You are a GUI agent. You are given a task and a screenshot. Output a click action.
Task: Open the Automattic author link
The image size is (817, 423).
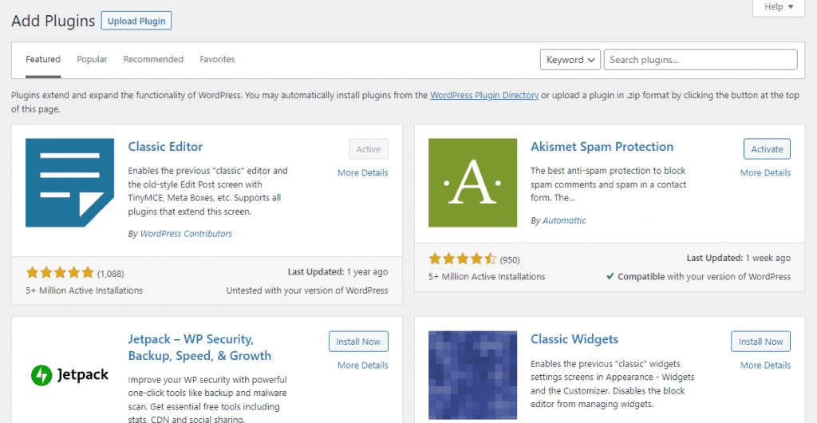564,220
